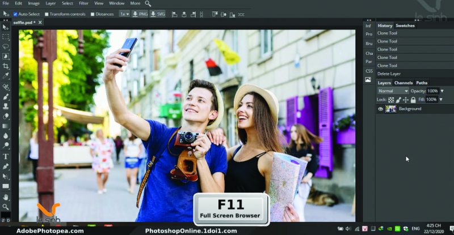Toggle lock position icon
Screen dimensions: 454x235
click(x=406, y=100)
